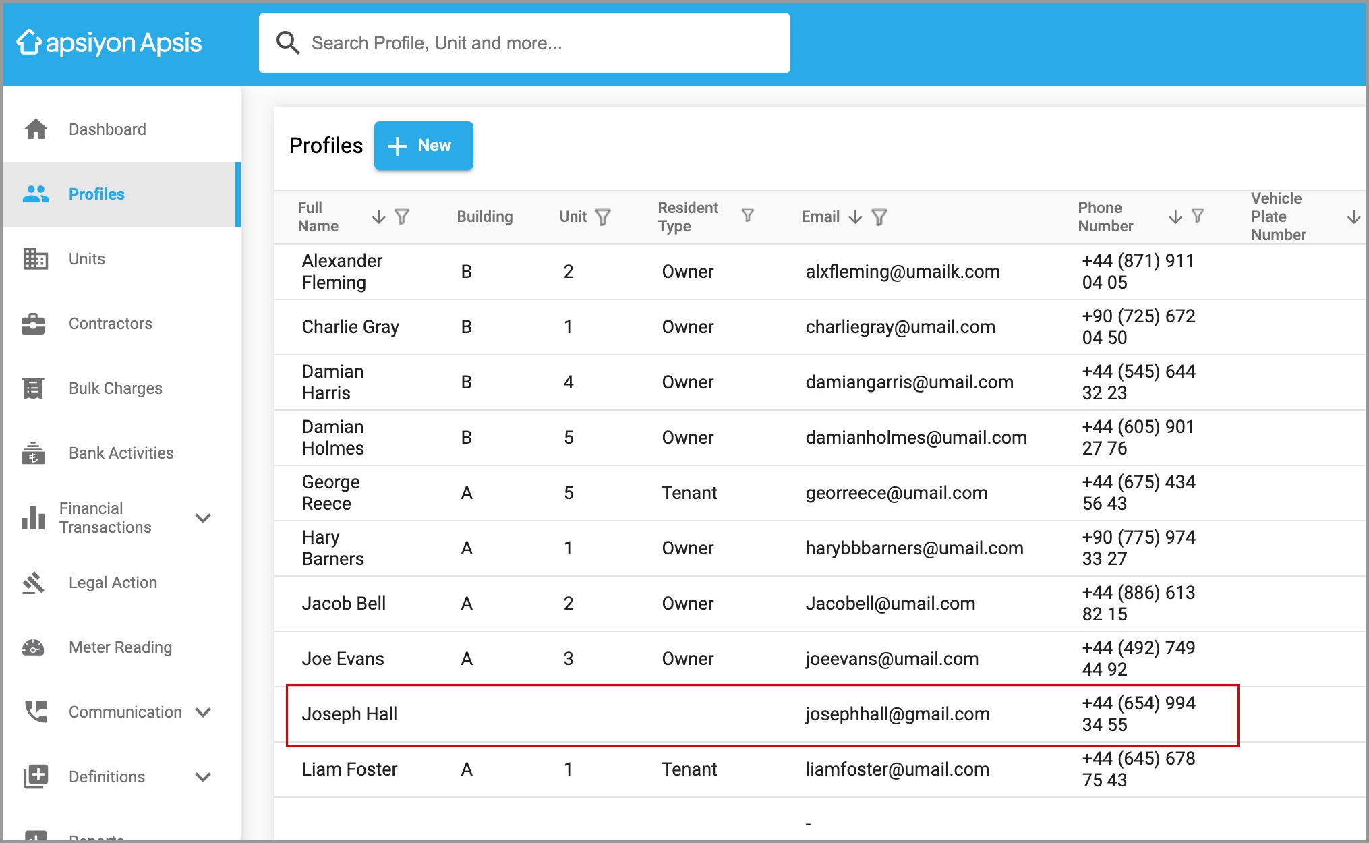Sort by Vehicle Plate Number arrow
Screen dimensions: 1369x843
click(1353, 216)
